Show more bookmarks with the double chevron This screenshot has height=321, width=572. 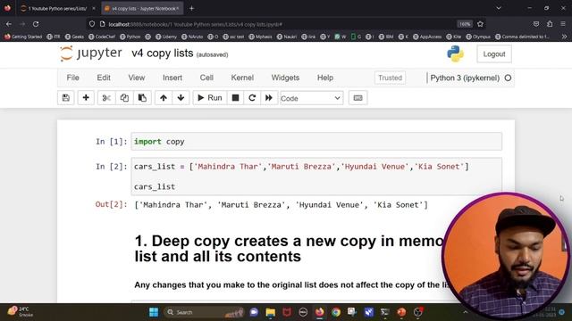pos(564,37)
